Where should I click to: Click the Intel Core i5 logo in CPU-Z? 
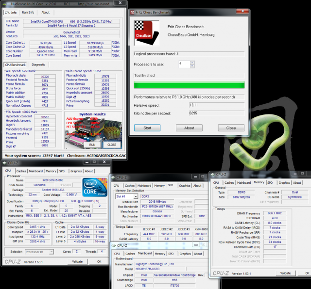click(x=95, y=187)
